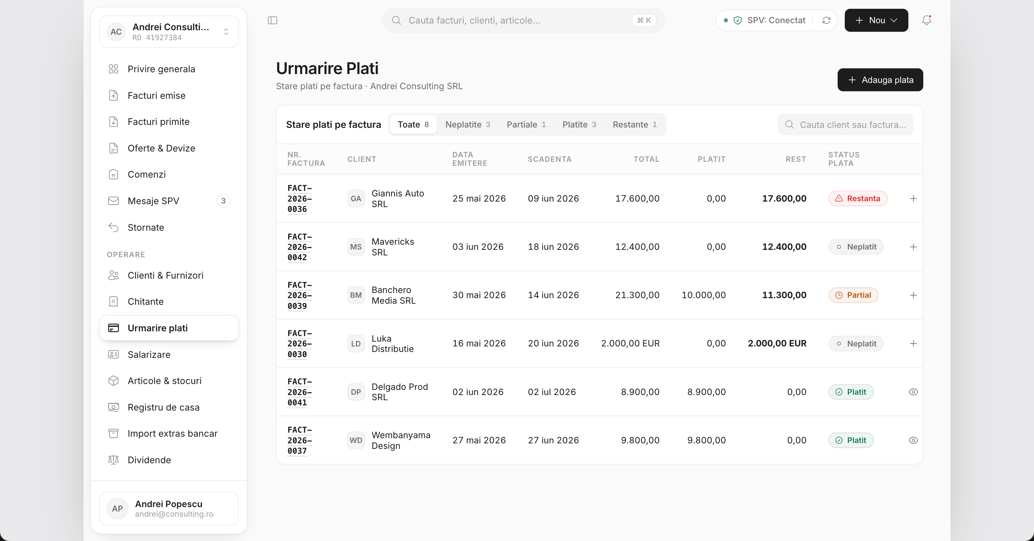1034x541 pixels.
Task: Open Import extras bancar
Action: (169, 433)
